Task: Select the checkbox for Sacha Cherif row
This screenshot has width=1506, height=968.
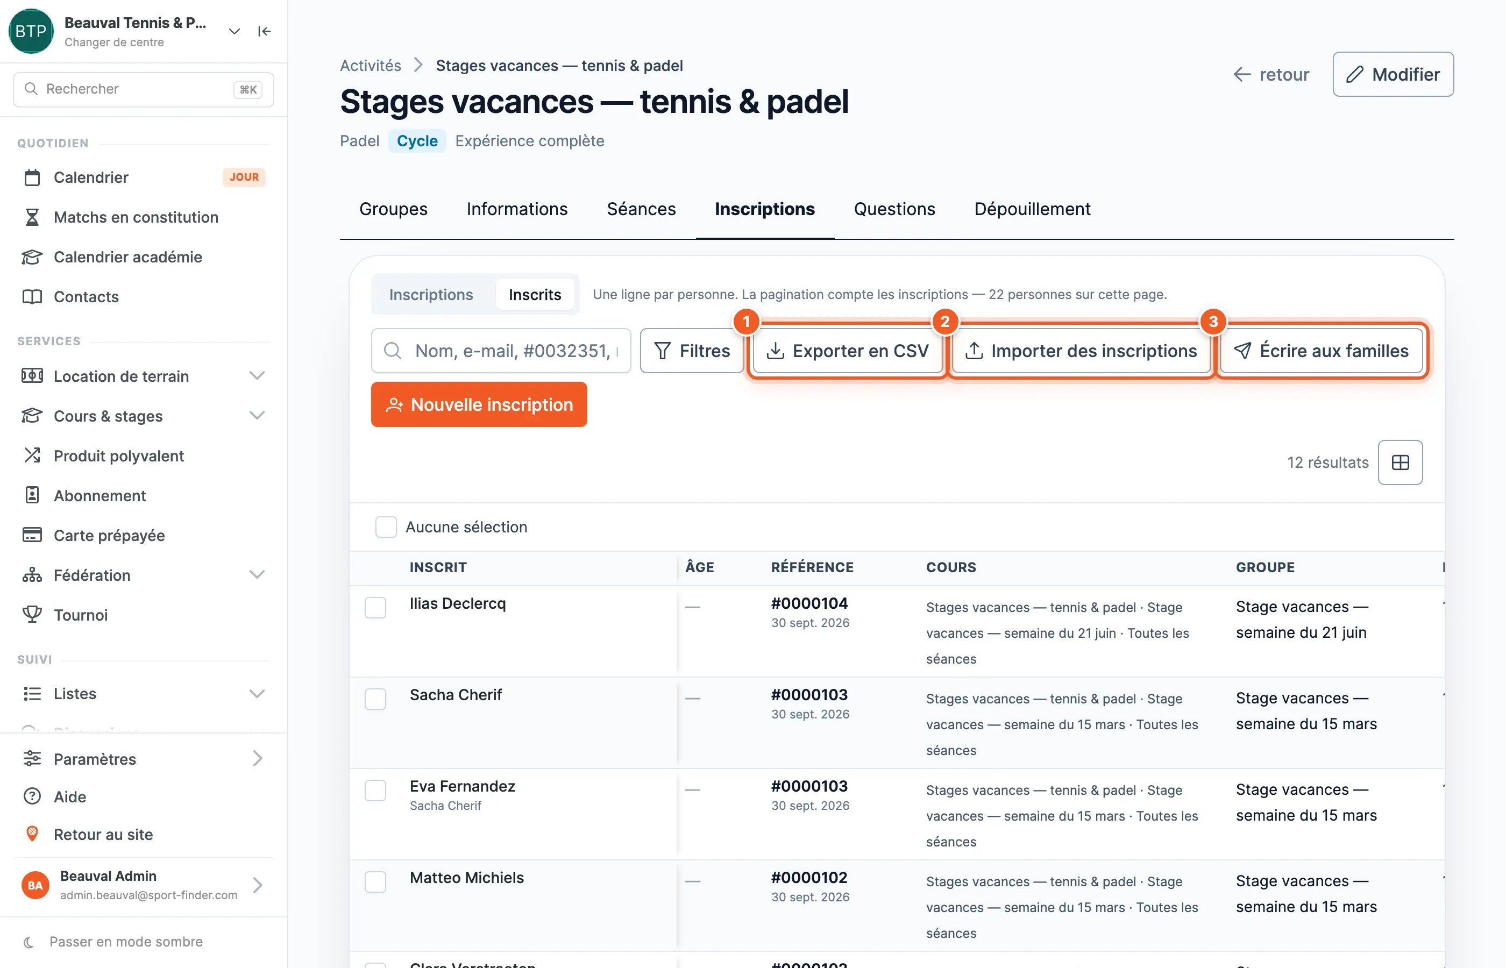Action: click(375, 699)
